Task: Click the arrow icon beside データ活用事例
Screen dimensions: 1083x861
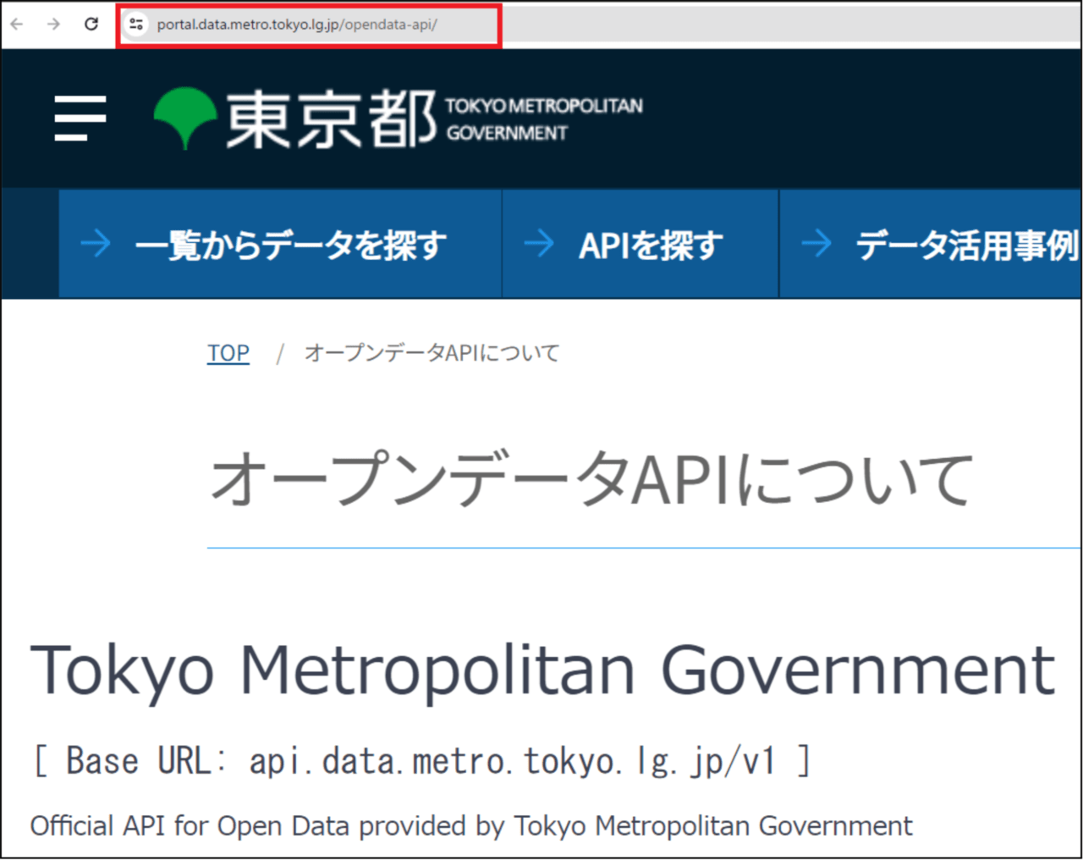Action: [x=816, y=244]
